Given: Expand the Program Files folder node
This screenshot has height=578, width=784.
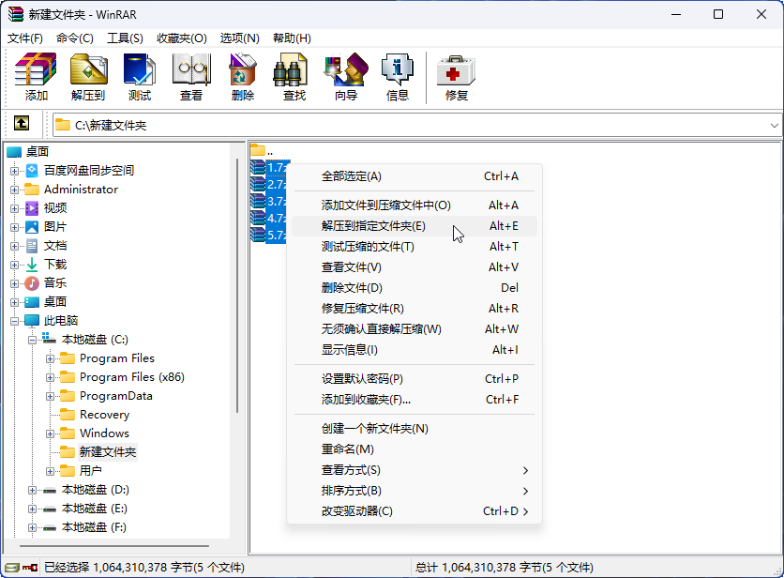Looking at the screenshot, I should 50,358.
